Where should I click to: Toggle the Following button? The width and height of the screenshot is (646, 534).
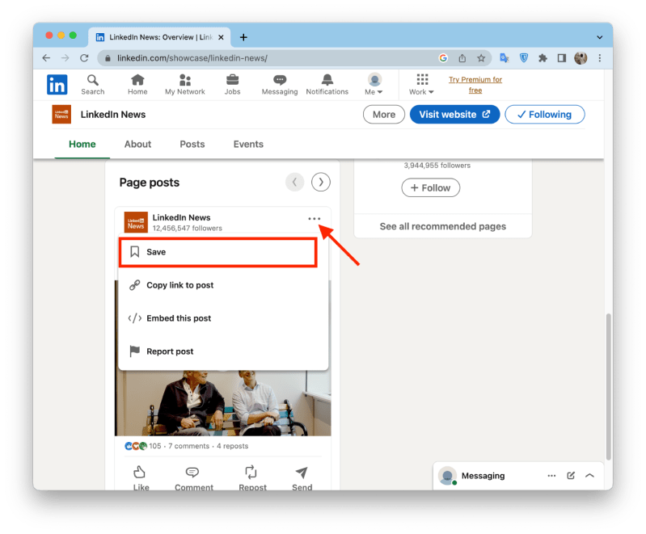pos(544,115)
